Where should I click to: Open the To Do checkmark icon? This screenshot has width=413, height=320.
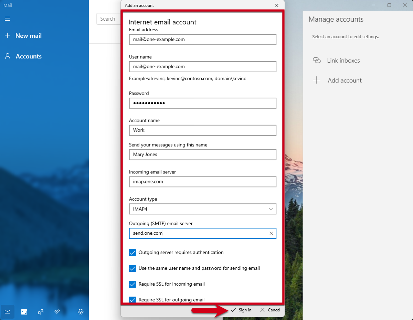(57, 312)
